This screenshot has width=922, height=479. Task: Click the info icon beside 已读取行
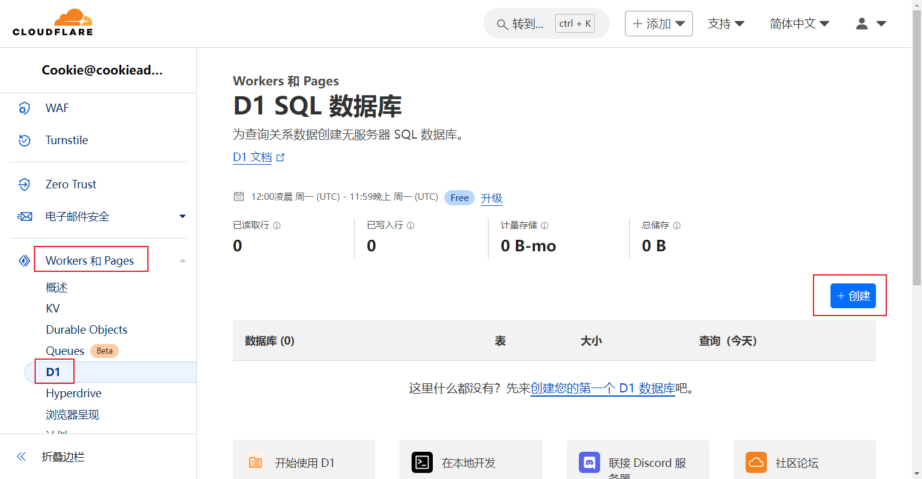(277, 226)
